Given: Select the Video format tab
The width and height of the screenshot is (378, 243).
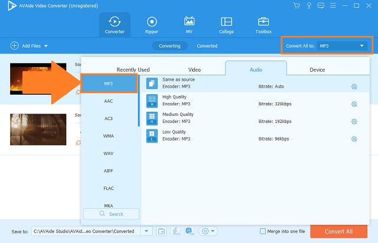Looking at the screenshot, I should [x=194, y=69].
